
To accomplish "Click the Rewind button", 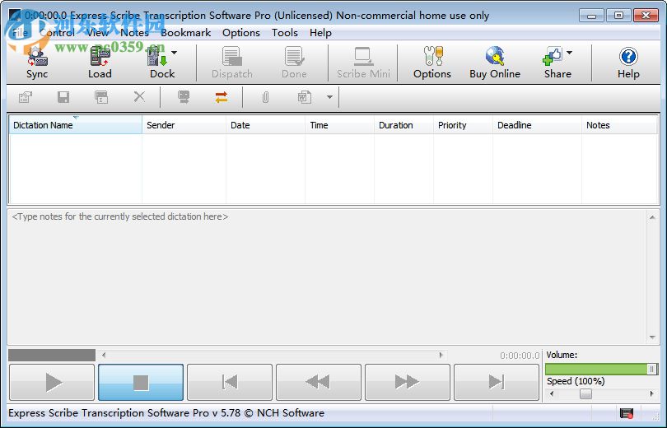I will click(x=319, y=382).
